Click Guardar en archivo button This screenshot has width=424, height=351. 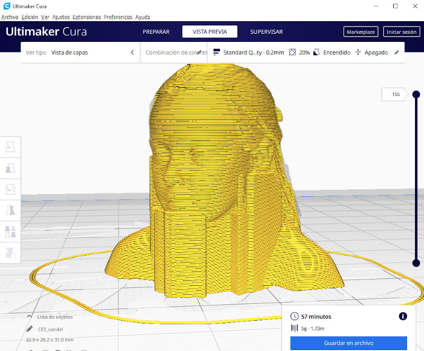(x=349, y=343)
